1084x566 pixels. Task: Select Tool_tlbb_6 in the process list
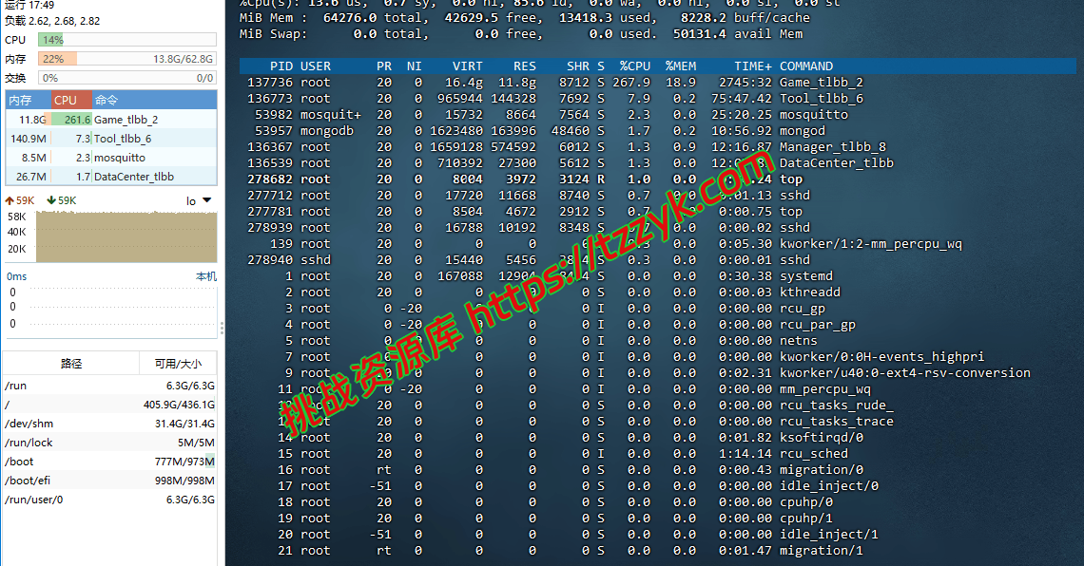(126, 139)
